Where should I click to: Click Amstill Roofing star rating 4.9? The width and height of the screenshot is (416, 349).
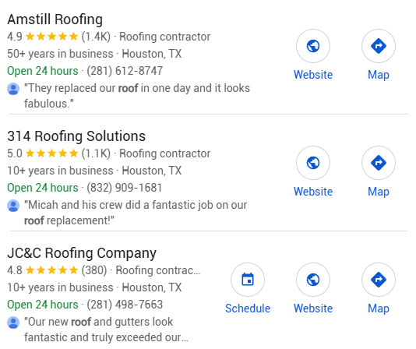(42, 37)
